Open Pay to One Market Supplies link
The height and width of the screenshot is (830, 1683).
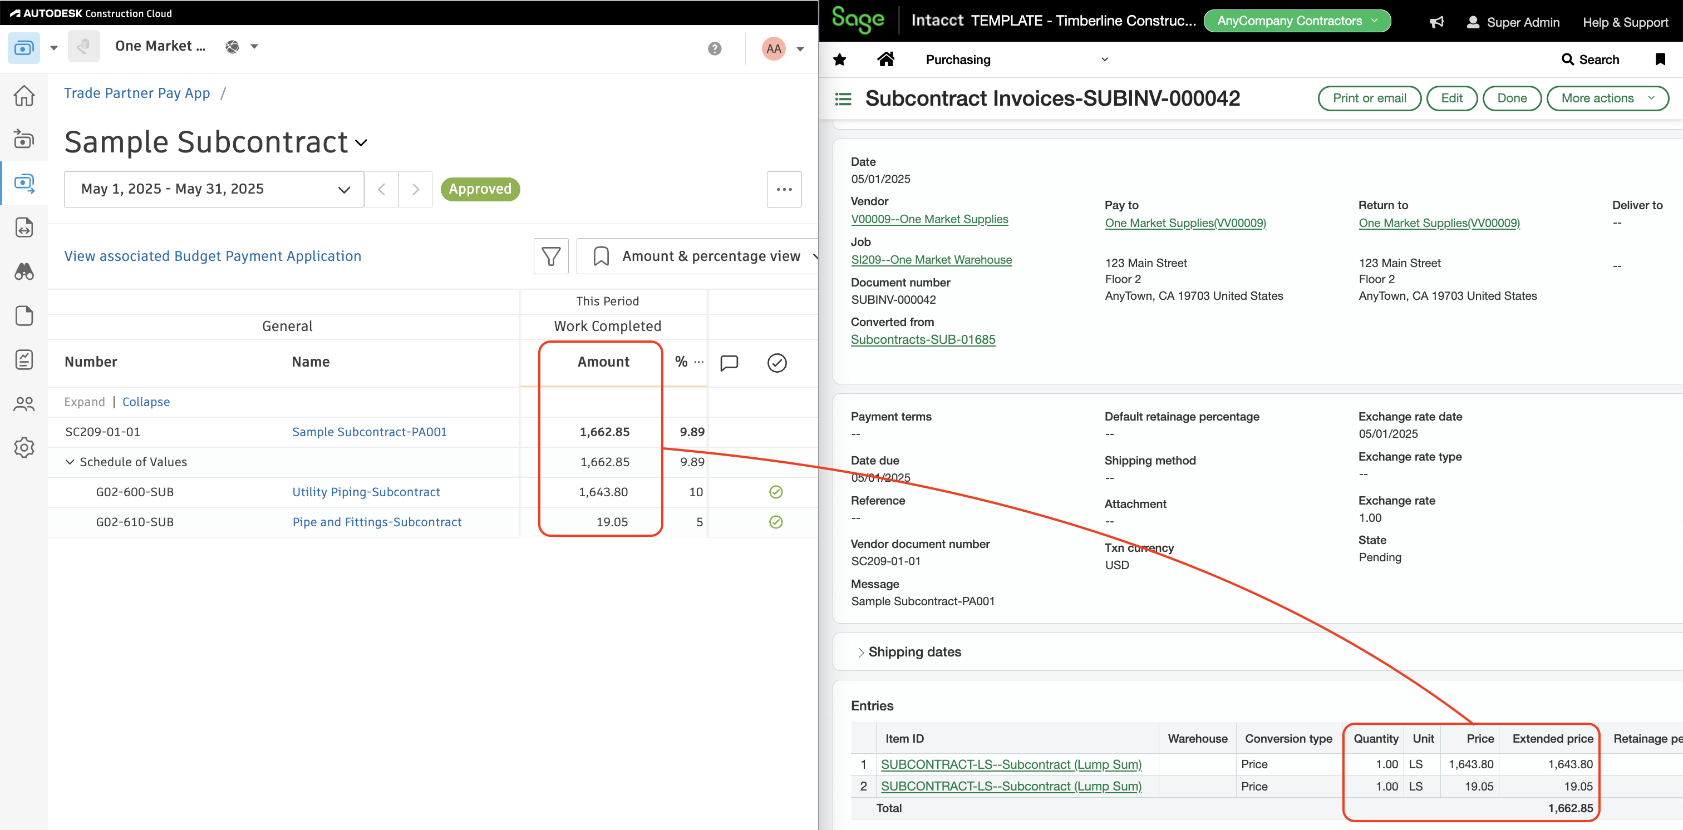[x=1185, y=223]
